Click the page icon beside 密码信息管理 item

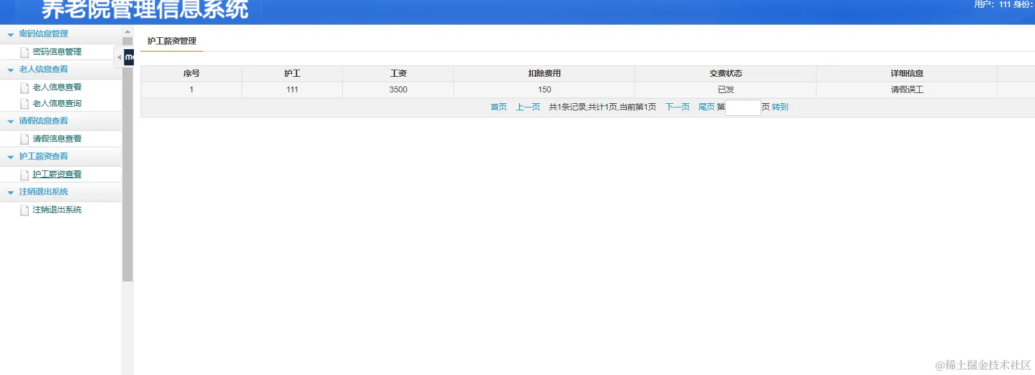coord(25,52)
